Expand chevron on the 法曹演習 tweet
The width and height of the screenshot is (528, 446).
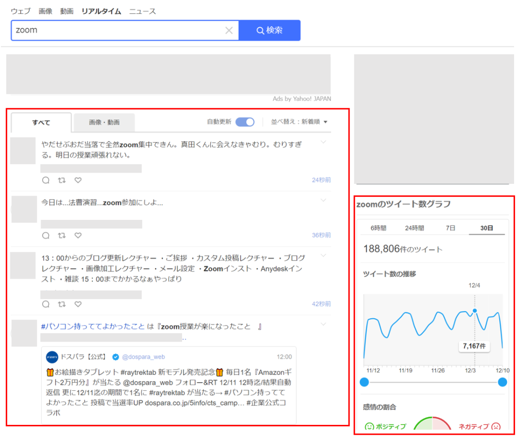(x=323, y=200)
